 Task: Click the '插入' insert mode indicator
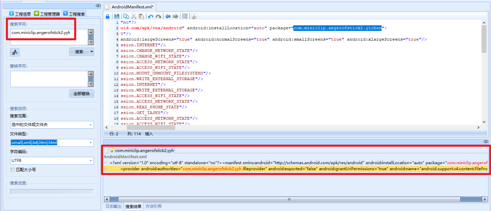149,134
